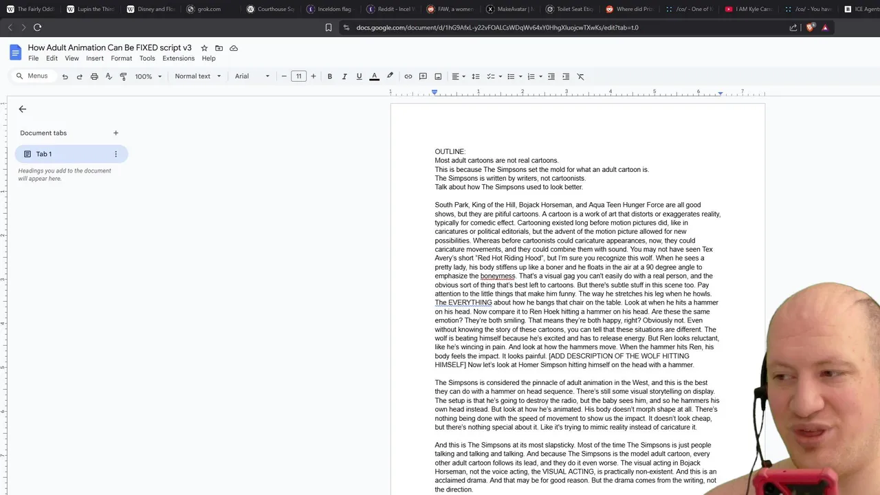The height and width of the screenshot is (495, 880).
Task: Click the Google Docs home icon
Action: pyautogui.click(x=15, y=53)
